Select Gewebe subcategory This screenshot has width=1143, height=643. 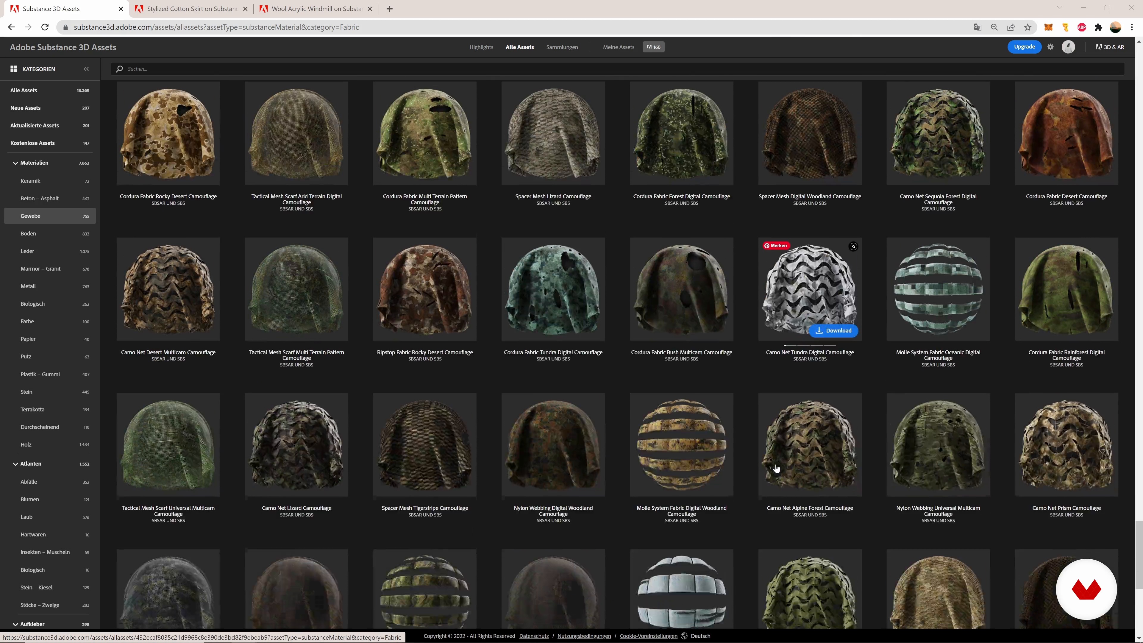(x=50, y=216)
